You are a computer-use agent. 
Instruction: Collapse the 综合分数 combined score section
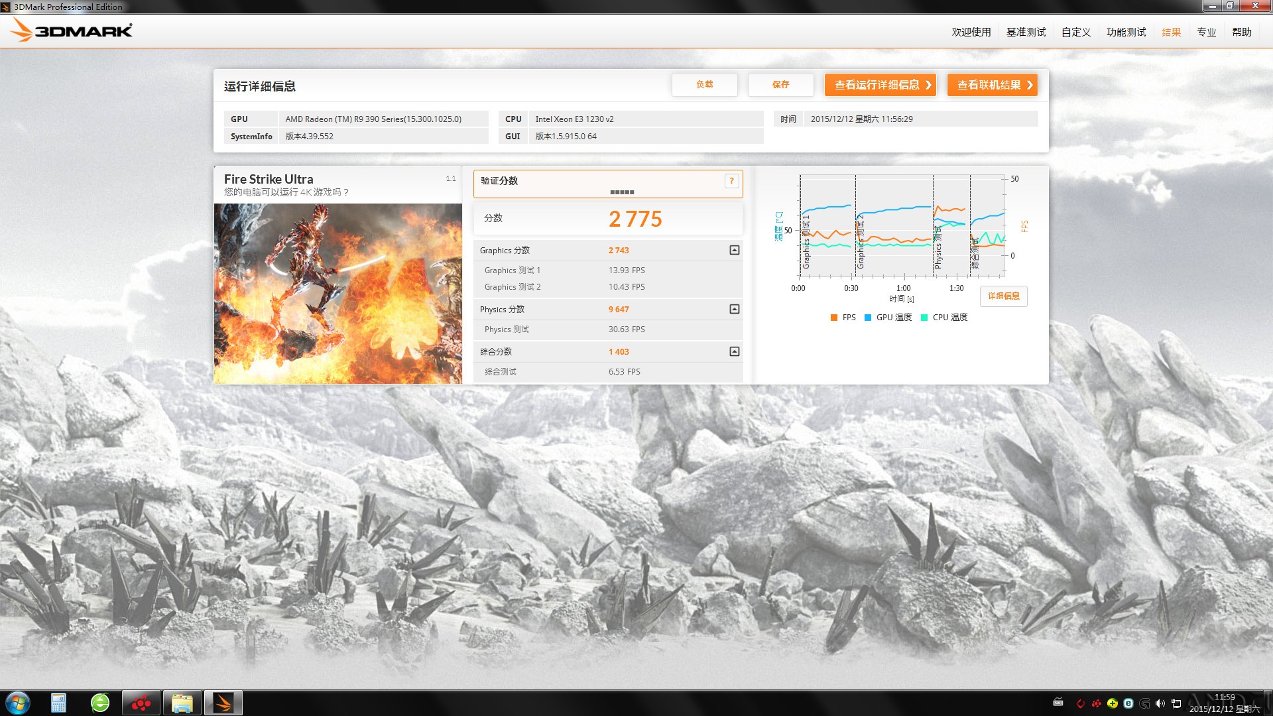point(734,351)
